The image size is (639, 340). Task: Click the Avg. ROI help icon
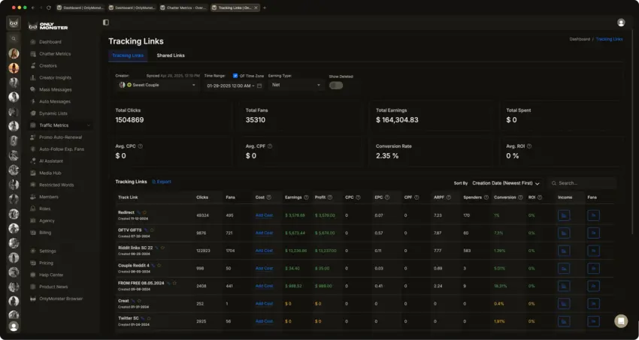pyautogui.click(x=529, y=146)
